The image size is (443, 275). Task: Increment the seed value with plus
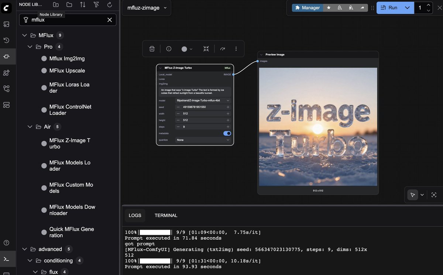pos(228,107)
